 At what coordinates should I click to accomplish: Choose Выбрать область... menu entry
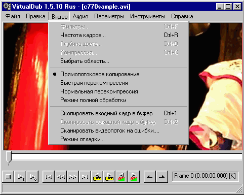pyautogui.click(x=118, y=61)
